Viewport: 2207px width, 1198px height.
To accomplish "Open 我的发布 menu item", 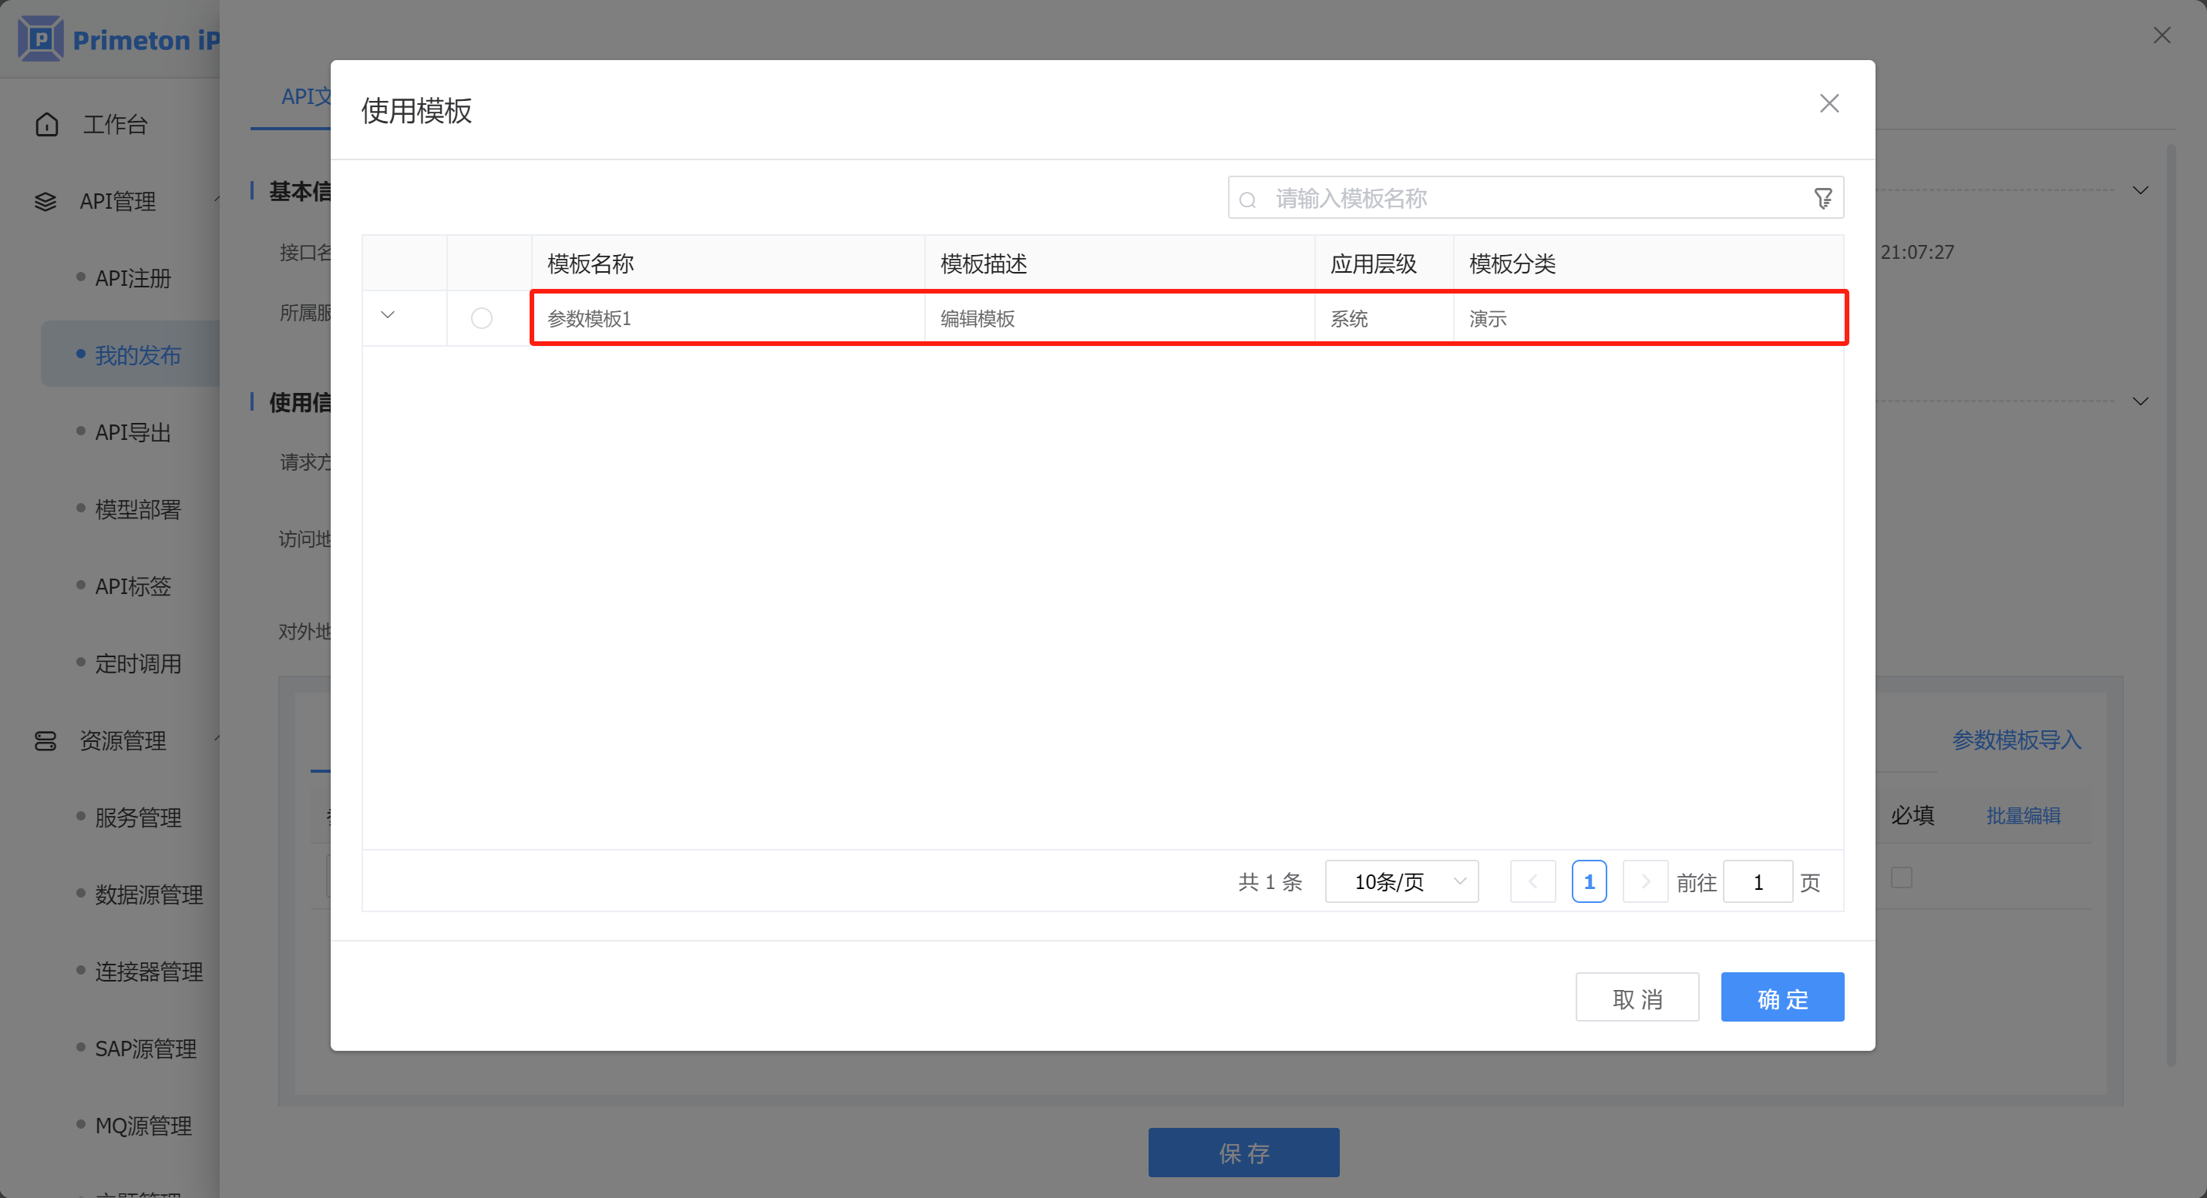I will (137, 355).
